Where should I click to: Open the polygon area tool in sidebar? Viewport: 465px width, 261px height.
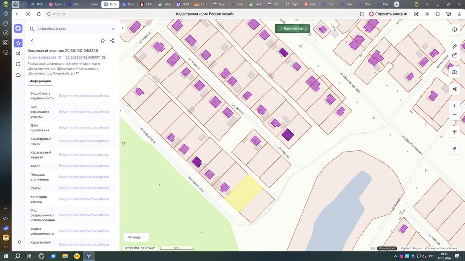[18, 53]
